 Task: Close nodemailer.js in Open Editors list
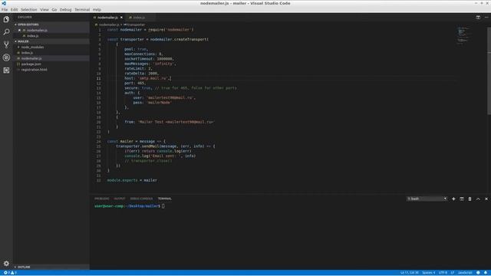click(19, 31)
